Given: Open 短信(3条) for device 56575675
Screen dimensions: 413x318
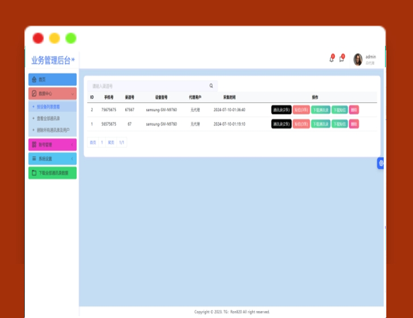Looking at the screenshot, I should [301, 124].
